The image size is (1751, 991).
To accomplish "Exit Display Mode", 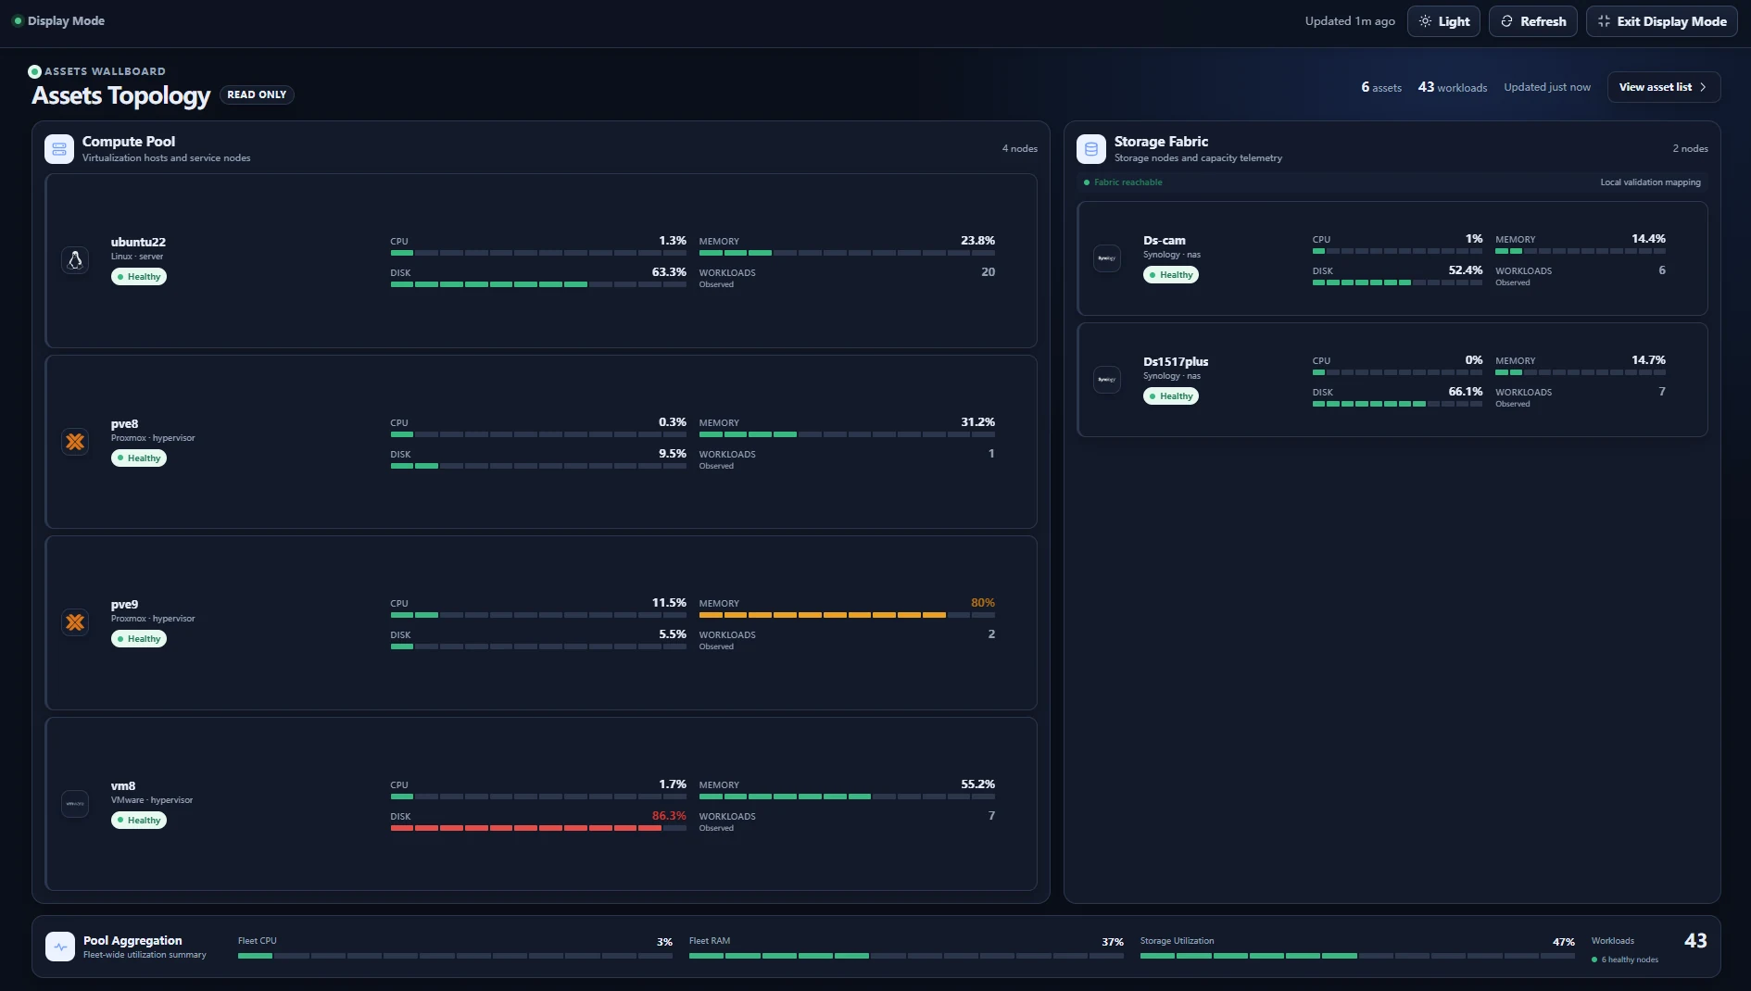I will 1662,21.
